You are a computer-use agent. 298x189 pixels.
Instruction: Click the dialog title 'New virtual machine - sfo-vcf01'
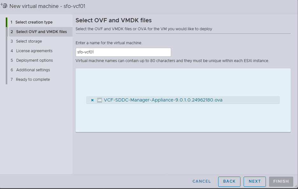pos(47,6)
